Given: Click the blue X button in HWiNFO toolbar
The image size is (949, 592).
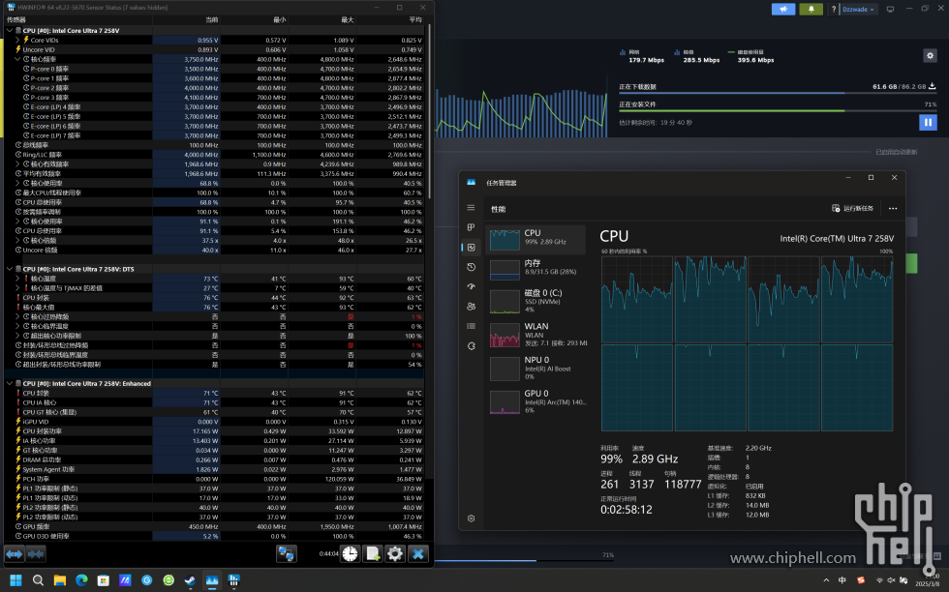Looking at the screenshot, I should [417, 553].
